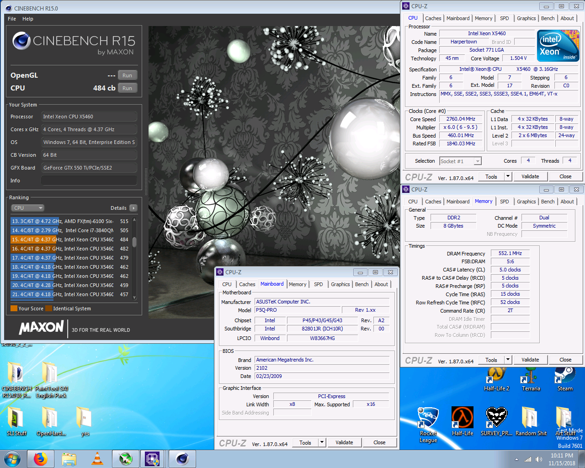This screenshot has height=468, width=585.
Task: Click the Info input field
Action: pos(89,181)
